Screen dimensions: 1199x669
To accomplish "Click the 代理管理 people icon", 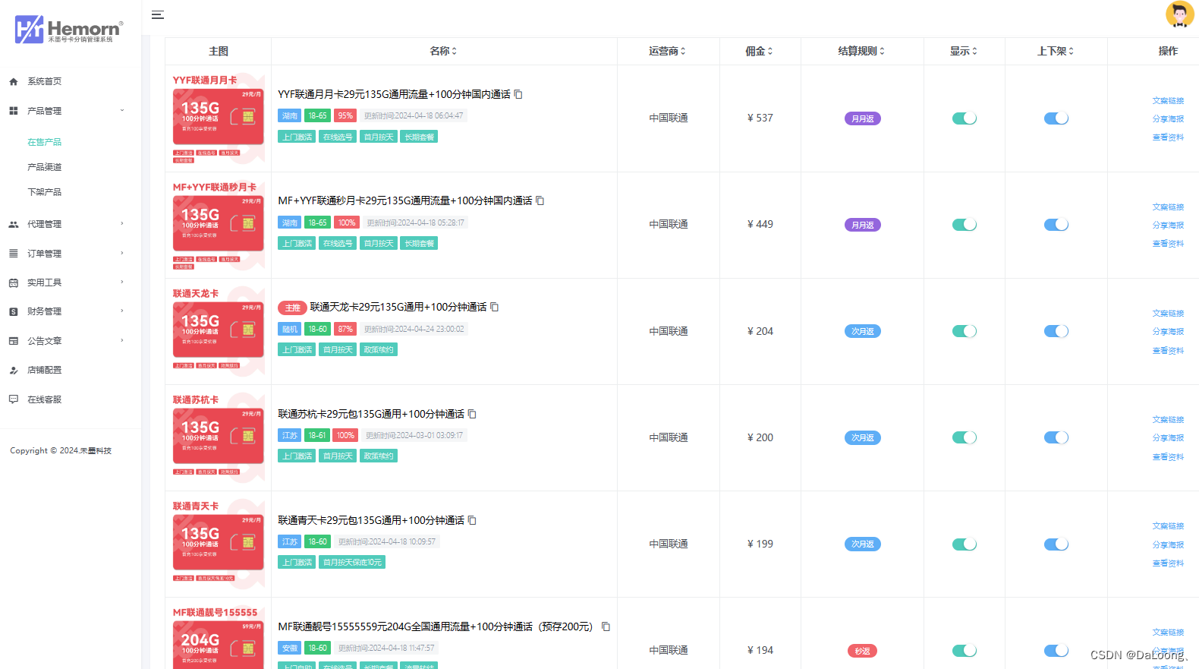I will coord(13,224).
